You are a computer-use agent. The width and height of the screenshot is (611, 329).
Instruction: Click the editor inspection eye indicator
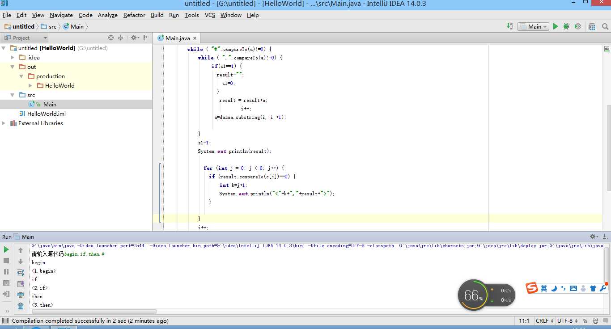click(607, 48)
